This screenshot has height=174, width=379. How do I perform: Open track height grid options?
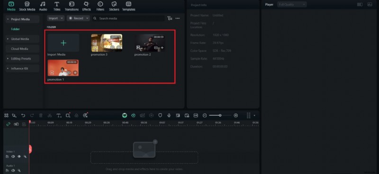(x=248, y=115)
